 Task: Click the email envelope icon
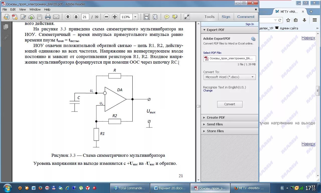pyautogui.click(x=56, y=17)
